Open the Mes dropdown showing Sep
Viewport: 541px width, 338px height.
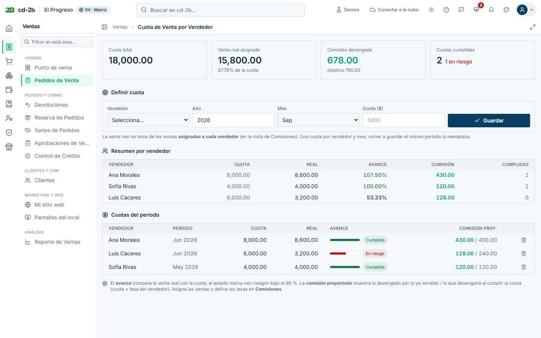(x=319, y=120)
